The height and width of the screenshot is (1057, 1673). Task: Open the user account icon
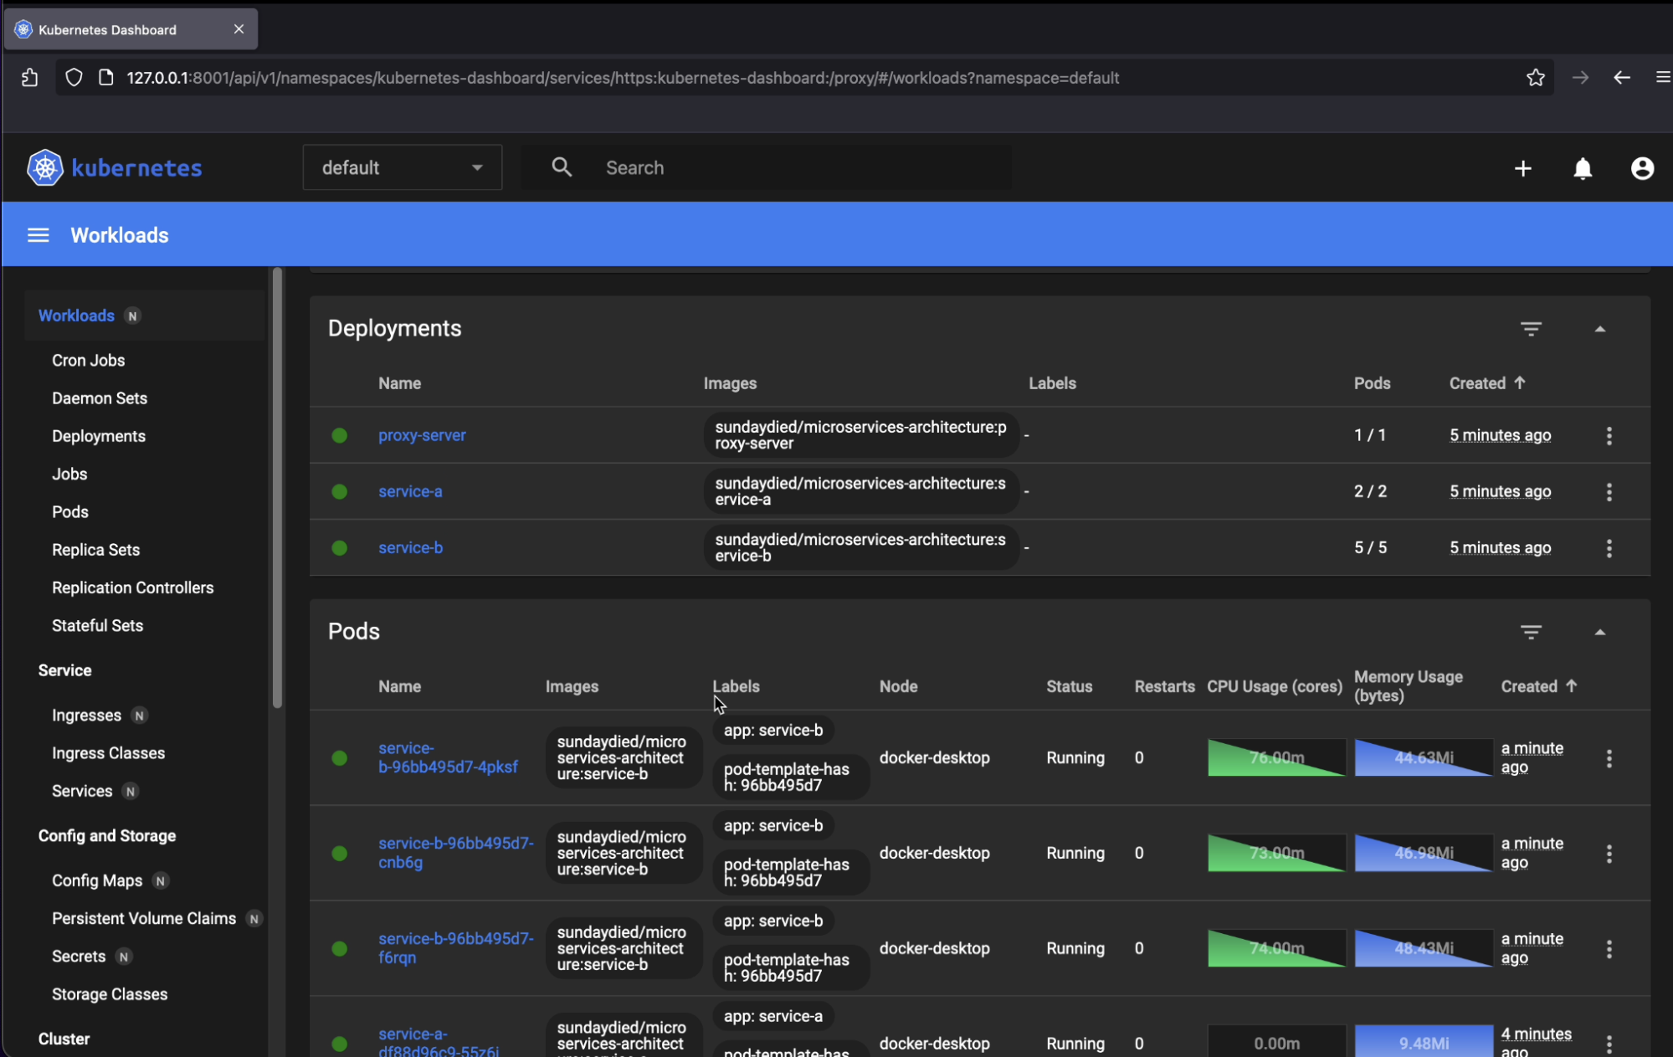[1642, 168]
